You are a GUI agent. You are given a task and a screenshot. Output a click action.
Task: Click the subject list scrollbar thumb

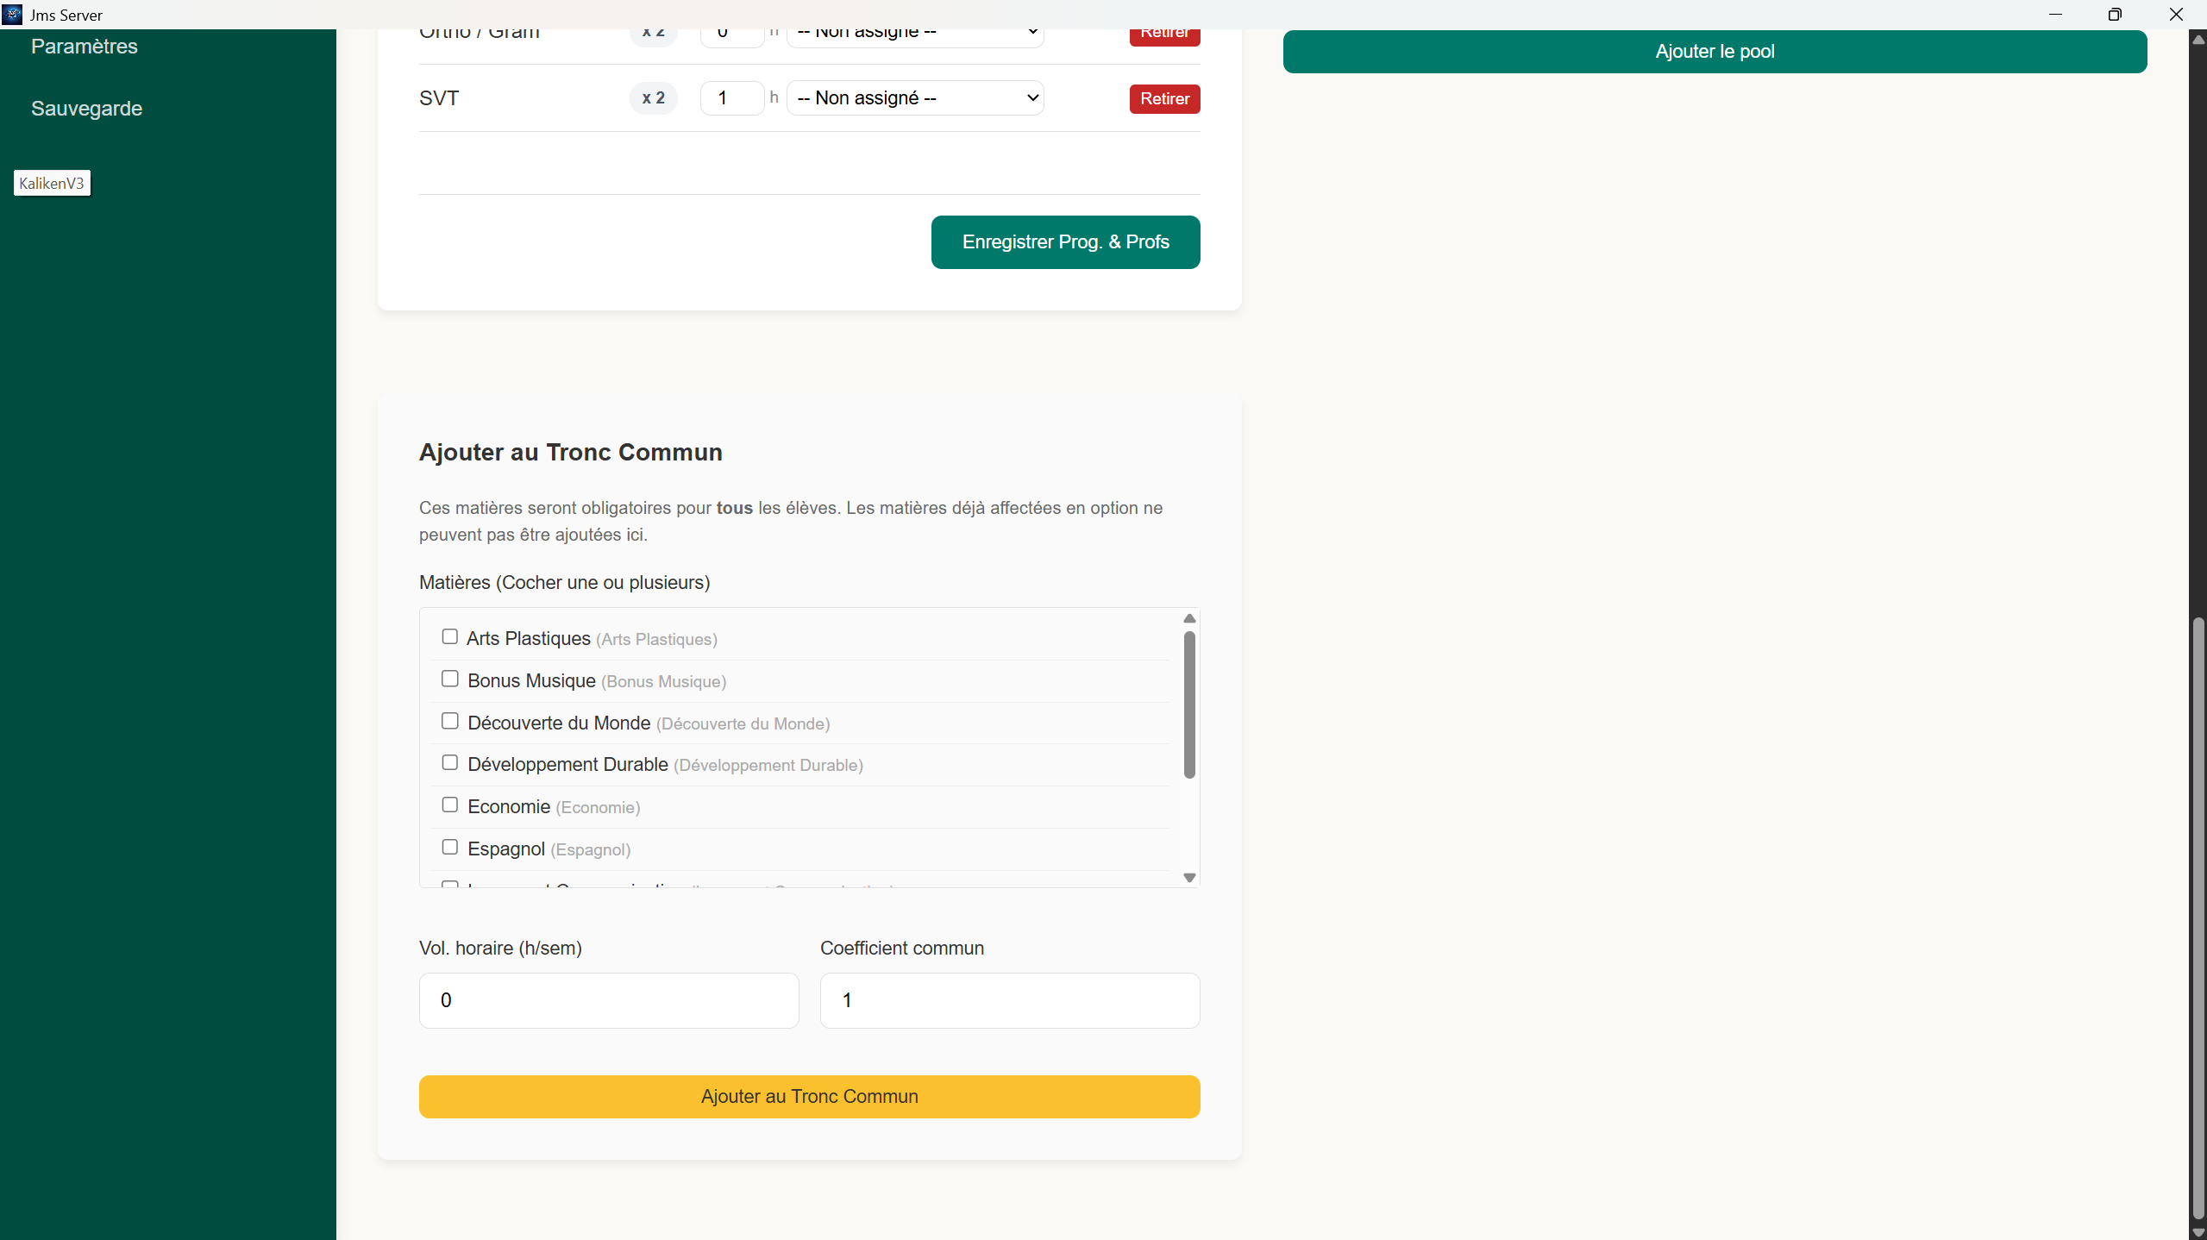click(1189, 705)
